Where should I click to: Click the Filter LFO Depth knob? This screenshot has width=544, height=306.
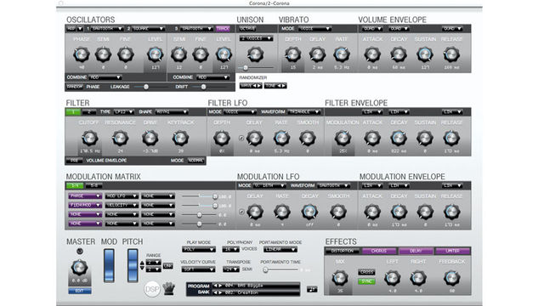tap(222, 138)
